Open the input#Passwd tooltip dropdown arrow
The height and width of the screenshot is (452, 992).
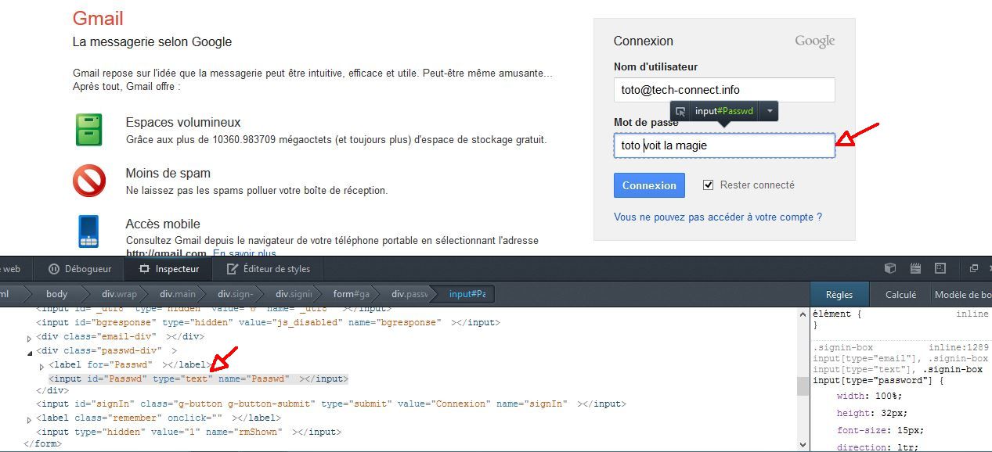pyautogui.click(x=770, y=112)
